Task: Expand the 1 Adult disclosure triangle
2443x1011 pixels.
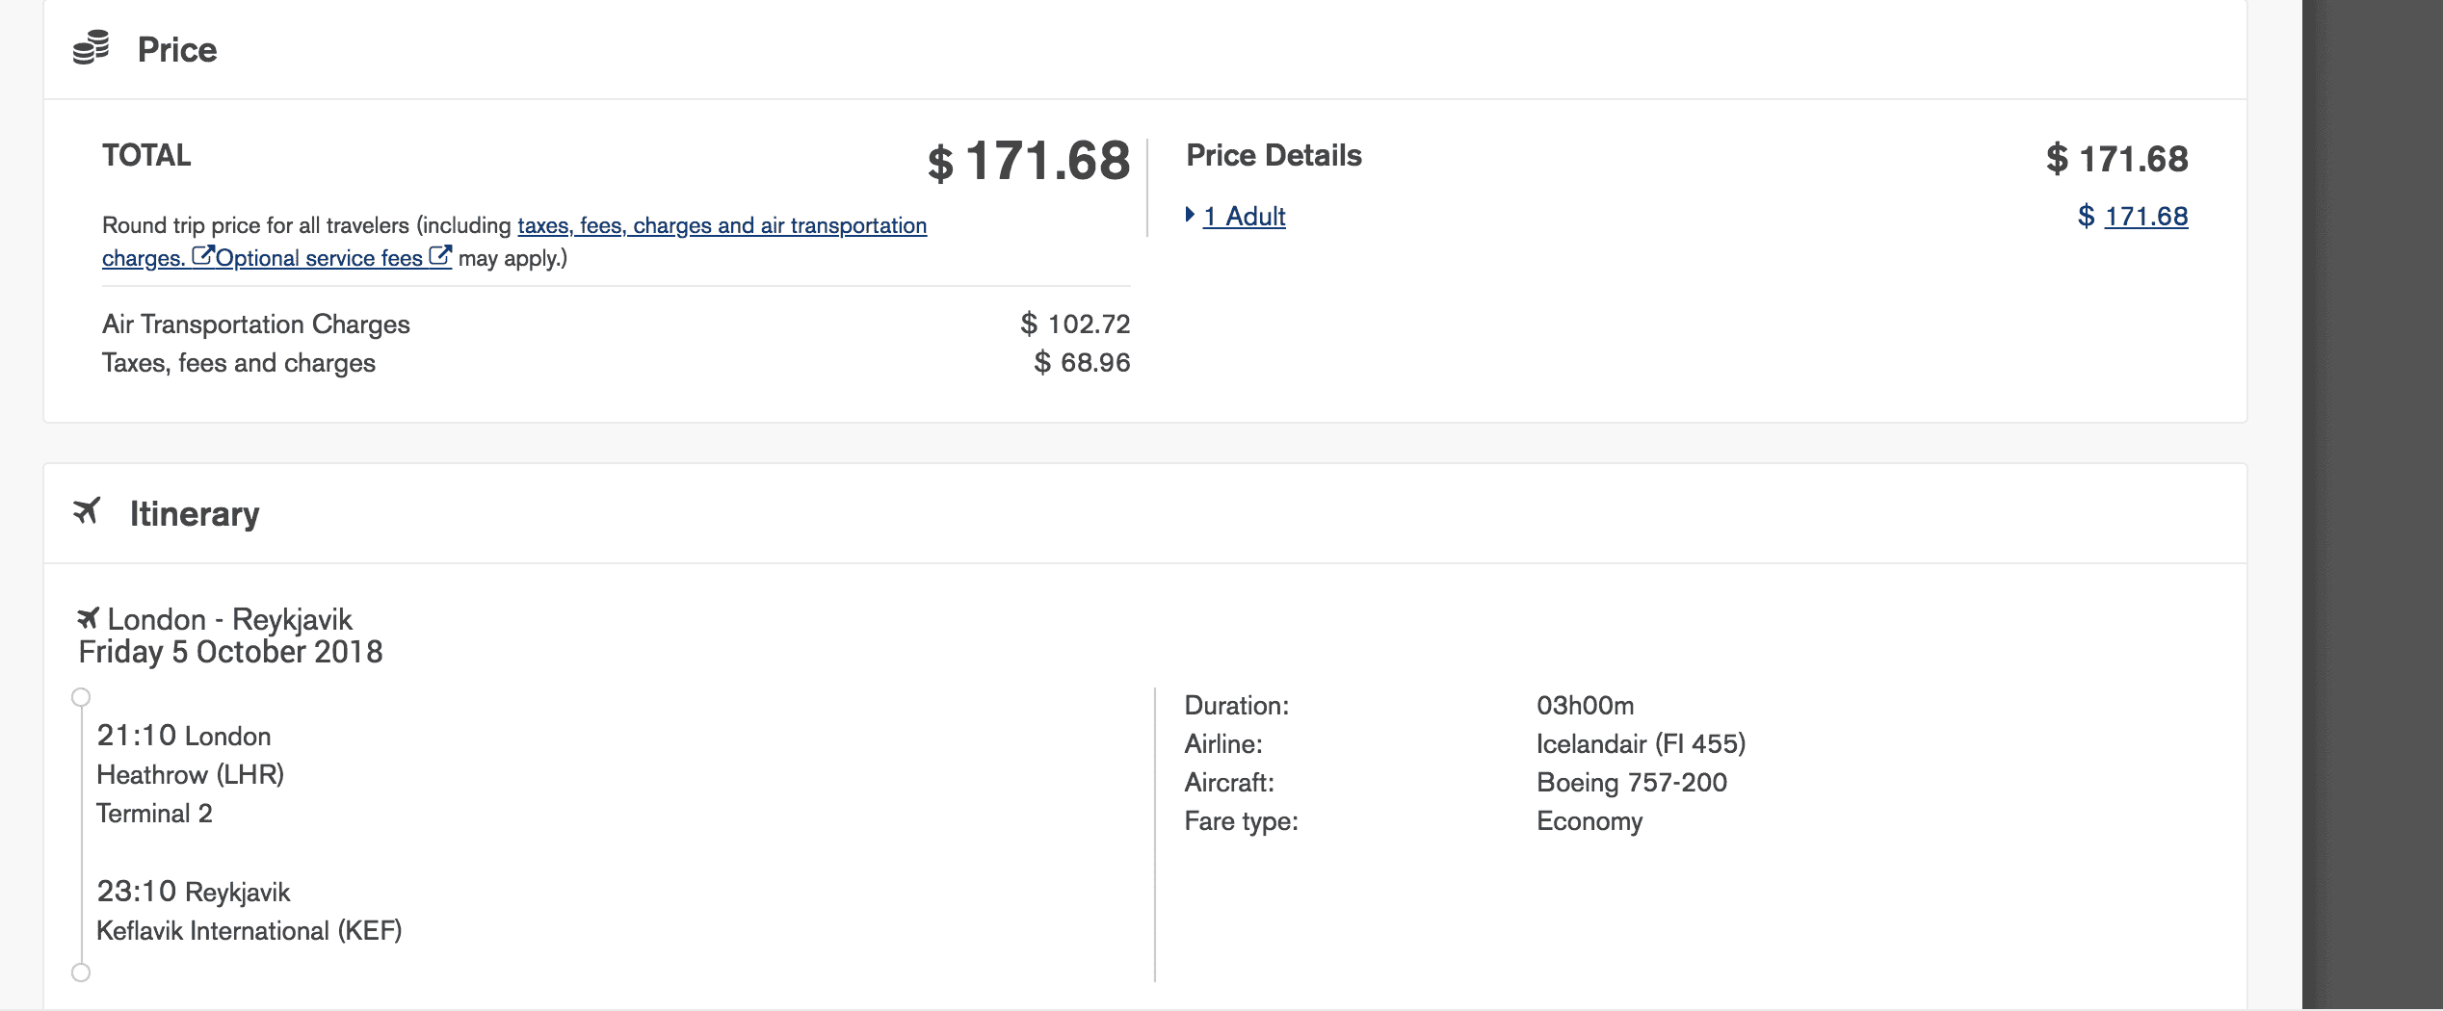Action: 1191,215
